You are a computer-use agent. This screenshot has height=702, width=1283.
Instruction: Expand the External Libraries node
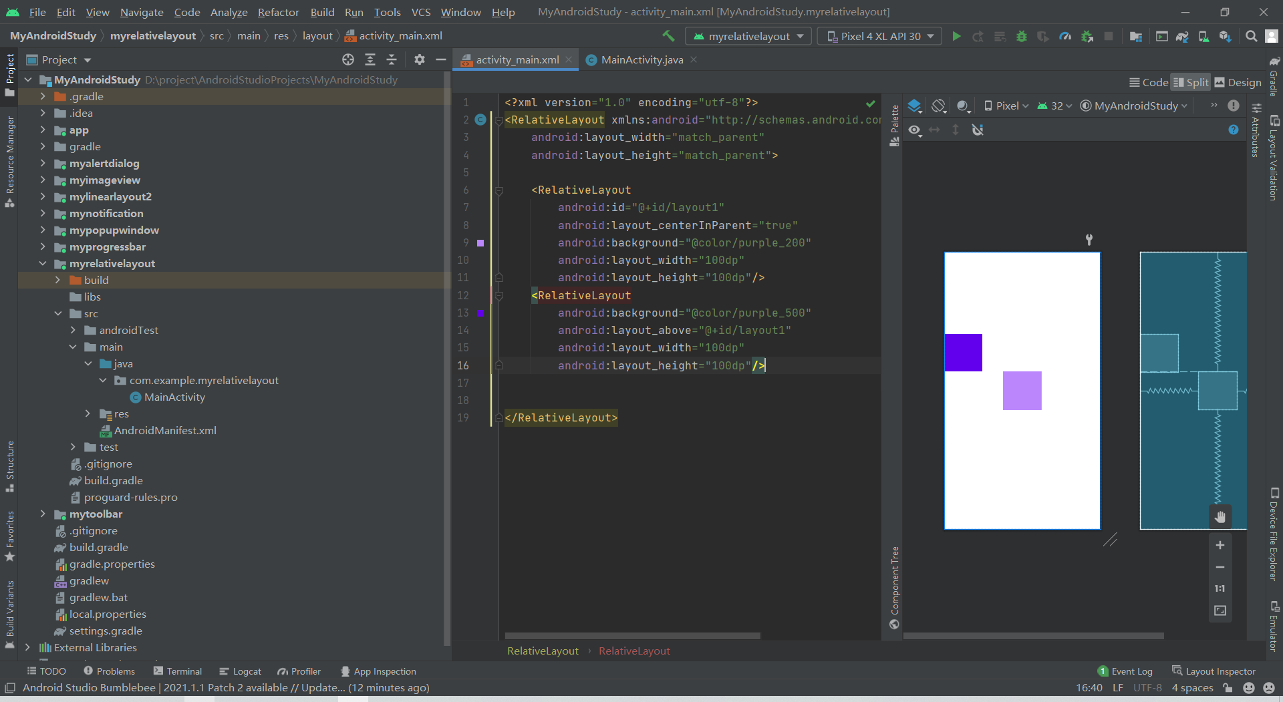(27, 647)
